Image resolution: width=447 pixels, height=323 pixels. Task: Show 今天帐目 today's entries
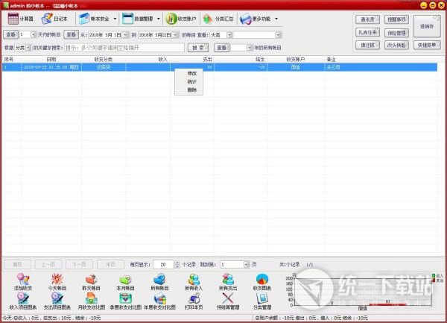[x=57, y=282]
